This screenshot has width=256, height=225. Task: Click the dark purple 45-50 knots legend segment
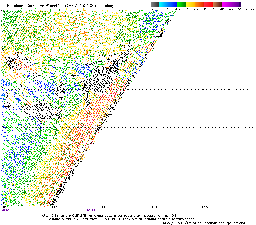click(236, 4)
